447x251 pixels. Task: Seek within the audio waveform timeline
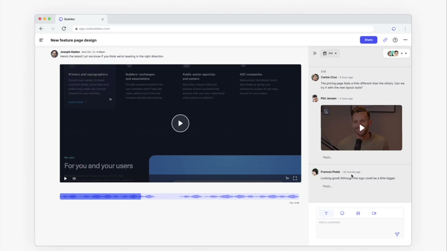[x=179, y=197]
